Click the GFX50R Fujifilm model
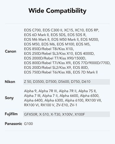The height and width of the screenshot is (144, 115). pos(31,114)
